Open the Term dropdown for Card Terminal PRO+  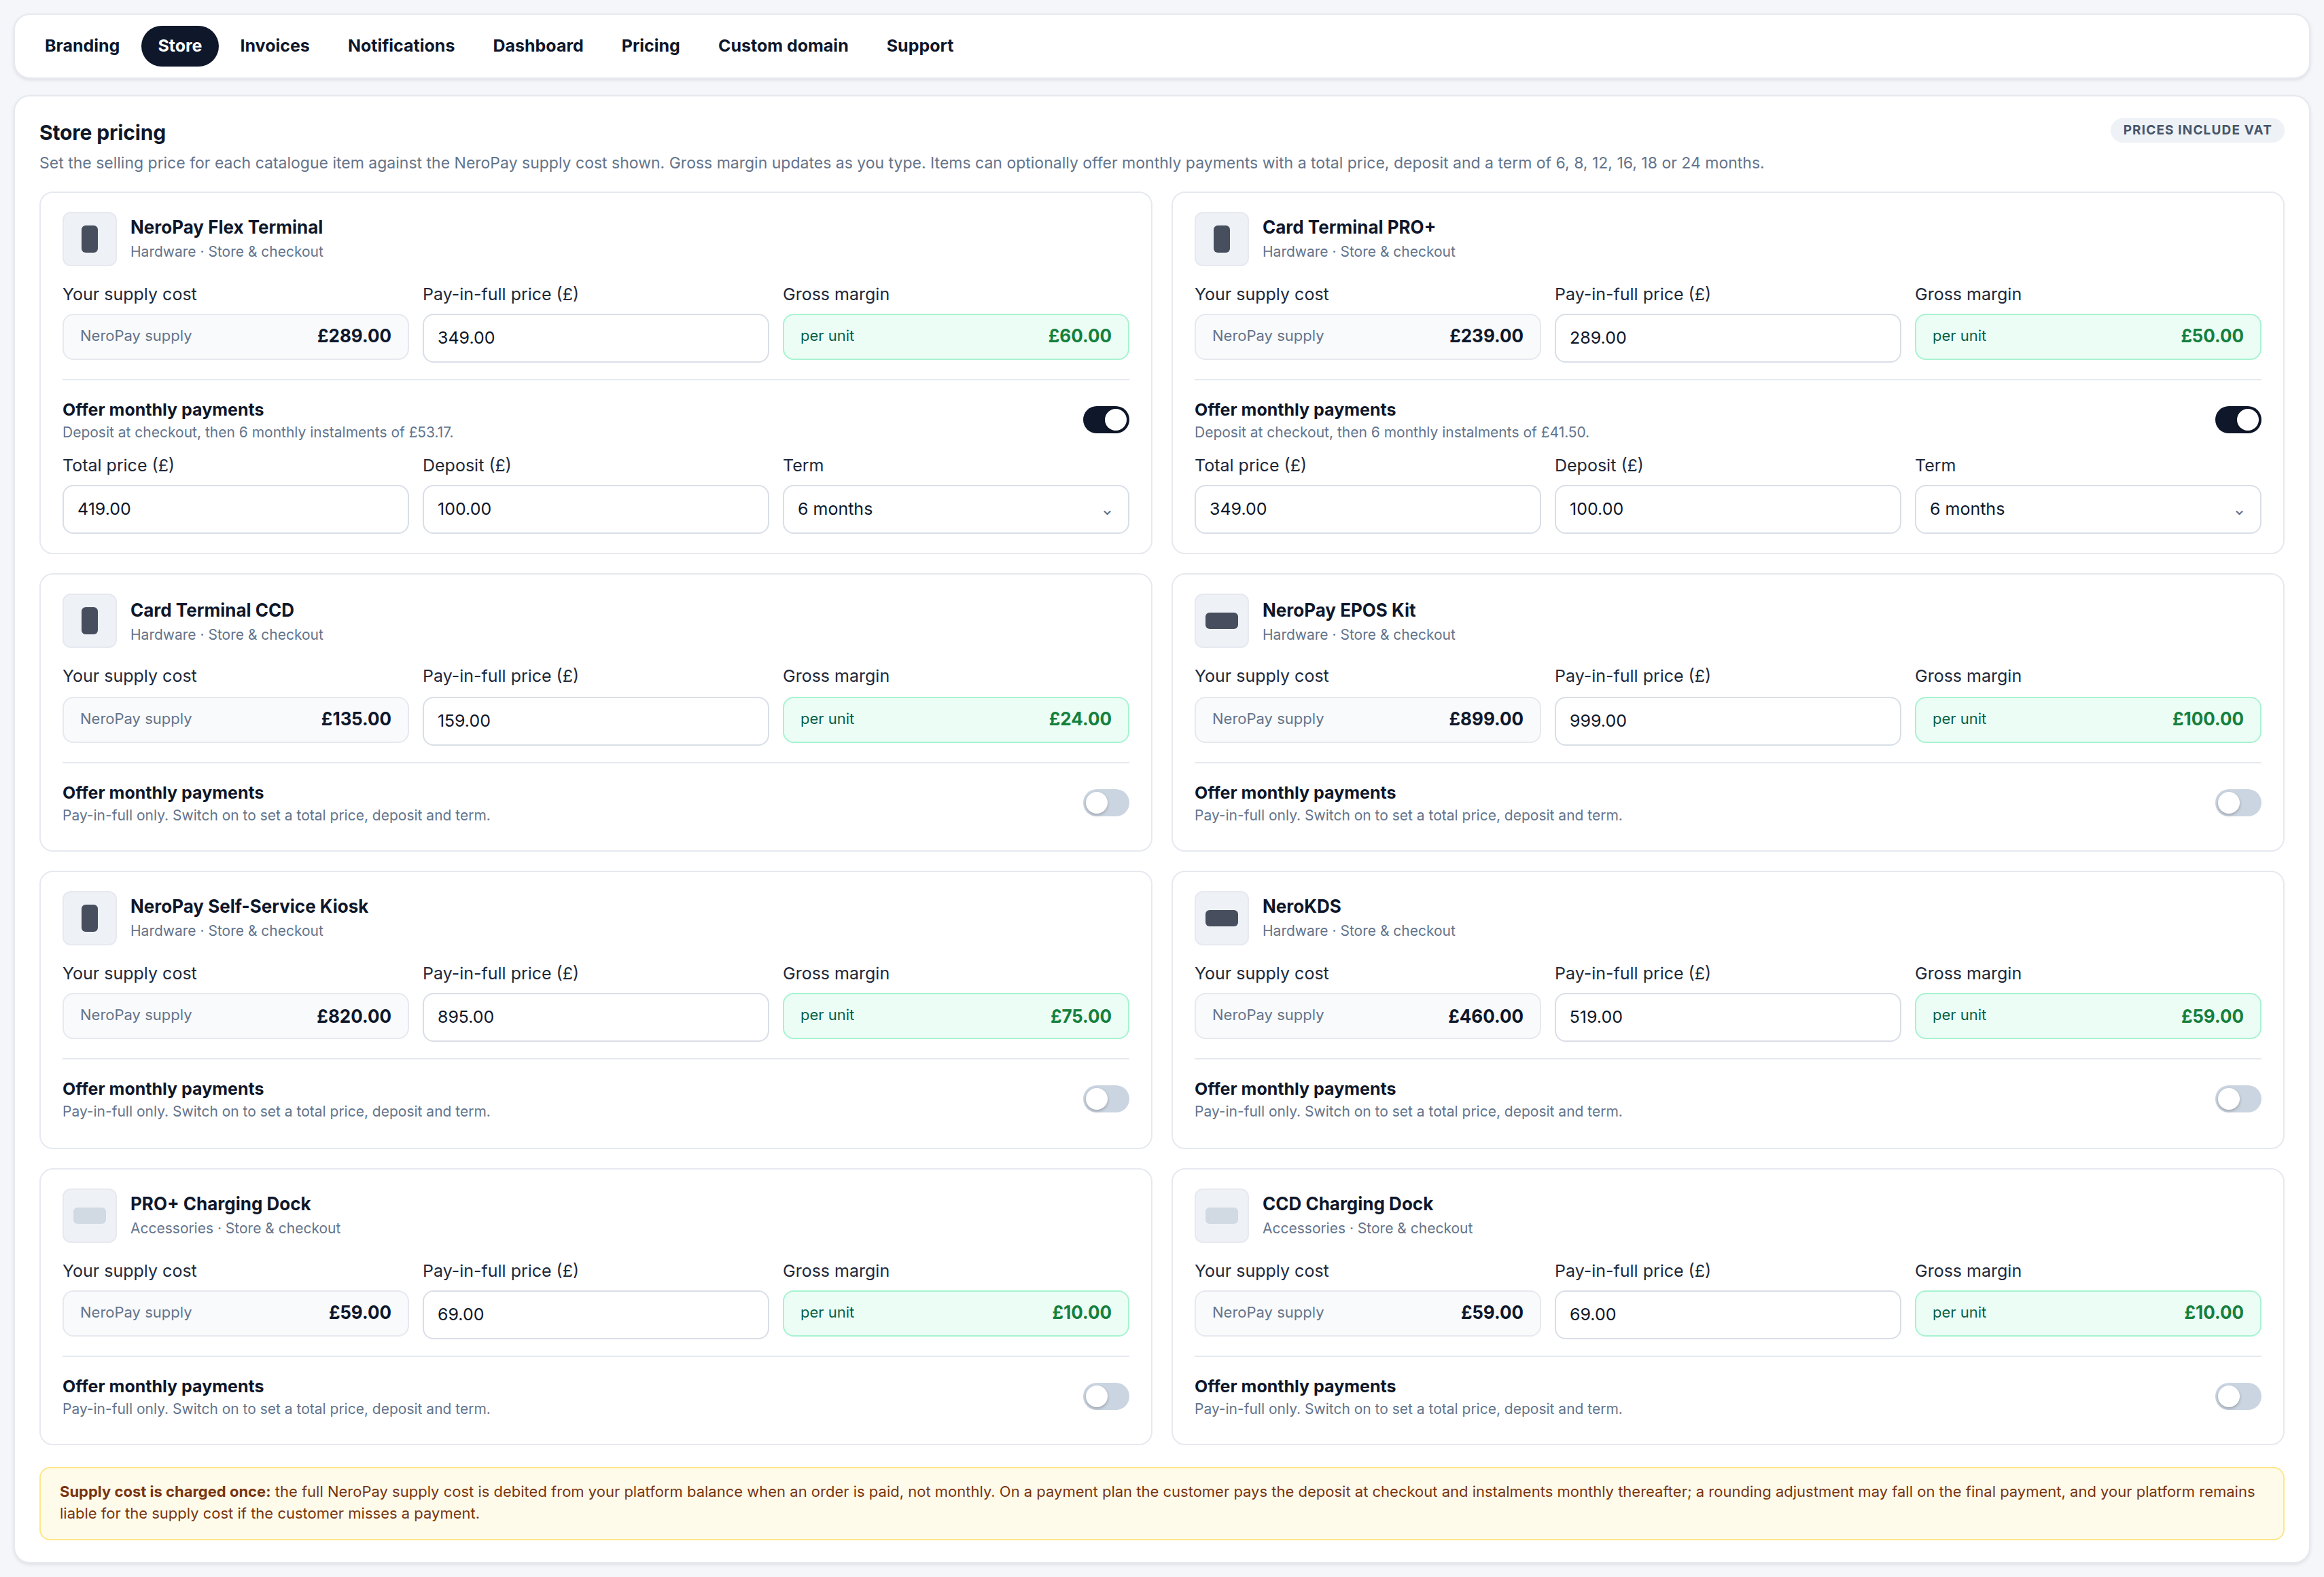point(2087,509)
